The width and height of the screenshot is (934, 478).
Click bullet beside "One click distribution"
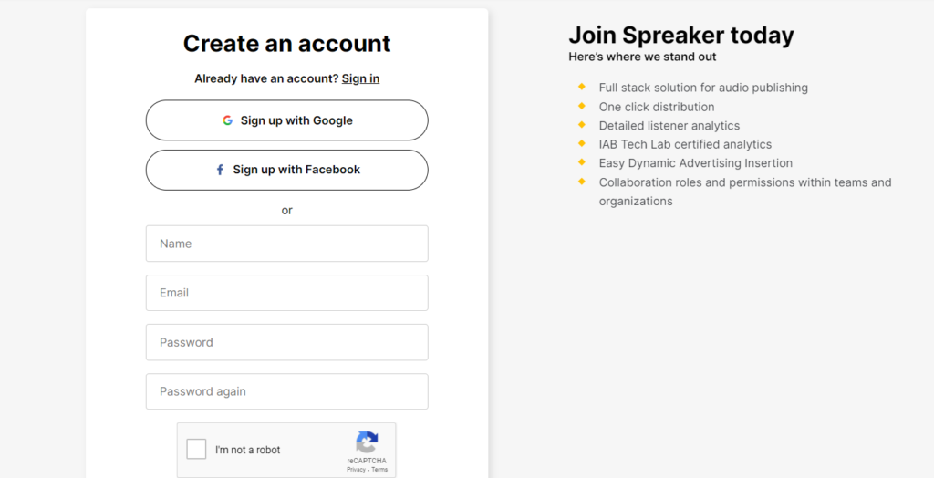tap(581, 106)
